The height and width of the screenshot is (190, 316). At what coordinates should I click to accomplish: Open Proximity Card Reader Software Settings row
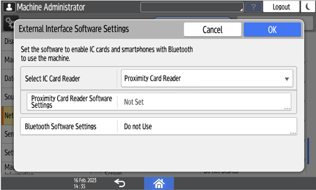(159, 102)
